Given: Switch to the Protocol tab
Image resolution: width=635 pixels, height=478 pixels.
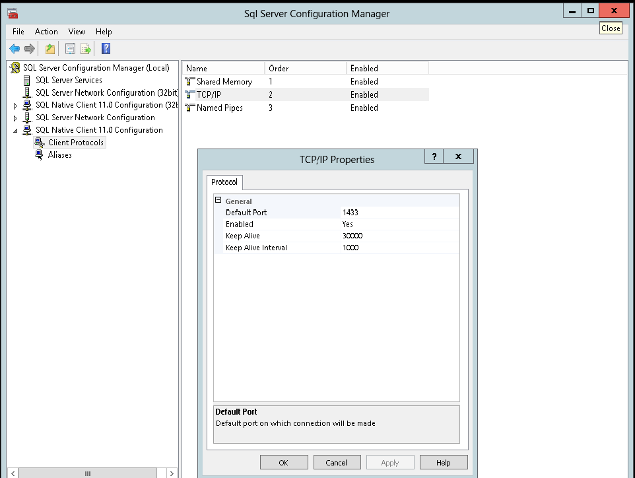Looking at the screenshot, I should 224,182.
